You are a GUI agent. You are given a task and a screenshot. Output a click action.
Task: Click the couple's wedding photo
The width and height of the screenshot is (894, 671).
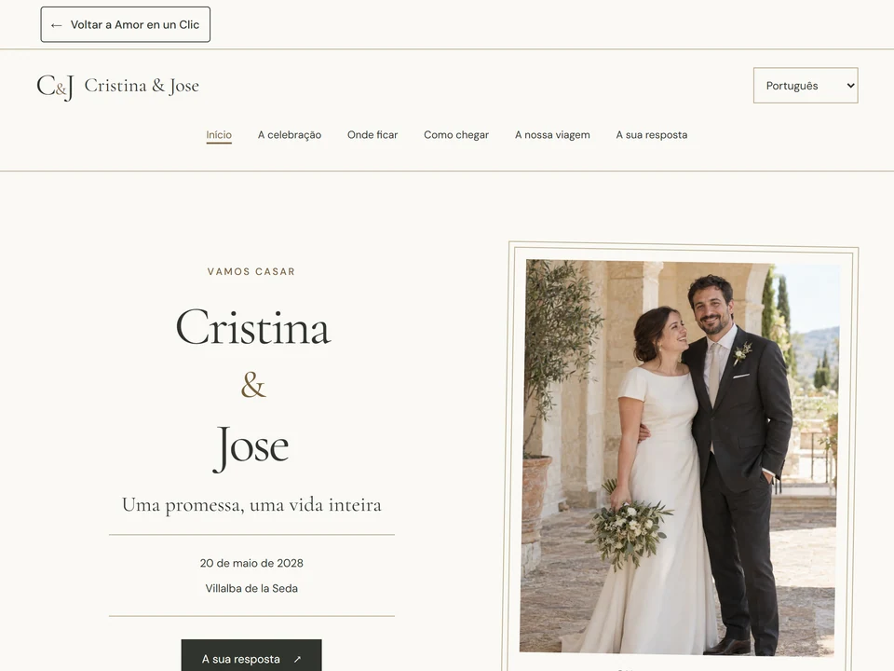point(680,457)
